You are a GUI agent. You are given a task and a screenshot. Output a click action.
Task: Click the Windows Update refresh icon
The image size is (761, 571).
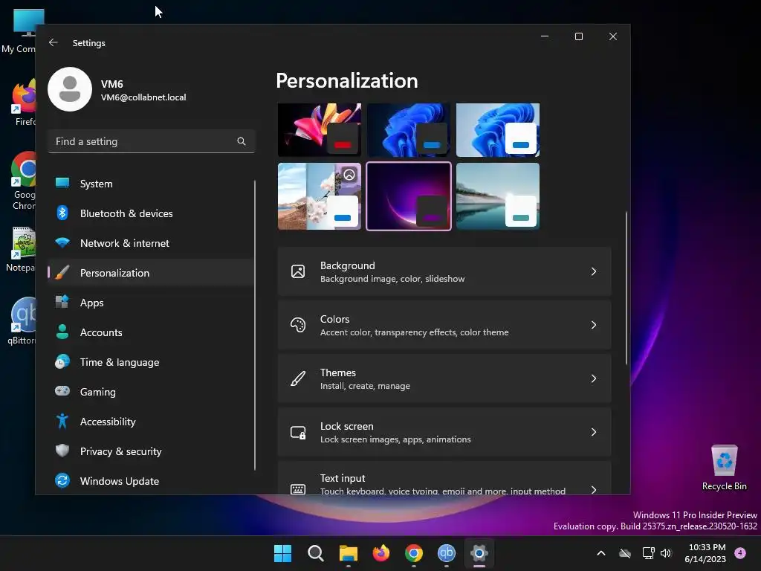click(x=62, y=480)
